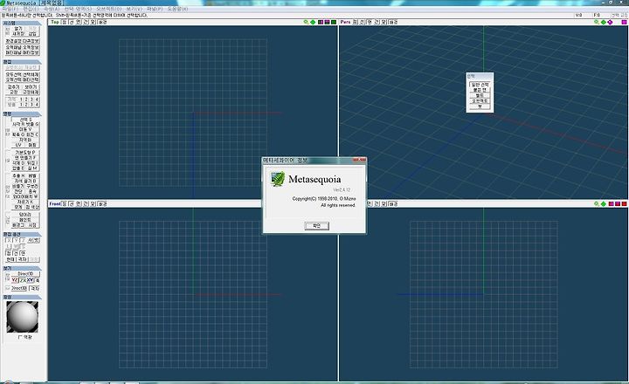The image size is (629, 384).
Task: Open the 패널(P) menu
Action: click(x=155, y=9)
